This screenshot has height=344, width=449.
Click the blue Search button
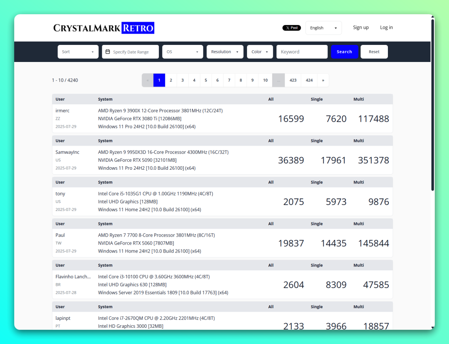[344, 52]
